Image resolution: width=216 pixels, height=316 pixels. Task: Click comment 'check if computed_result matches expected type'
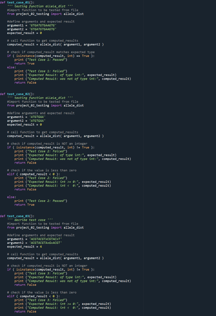click(51, 52)
